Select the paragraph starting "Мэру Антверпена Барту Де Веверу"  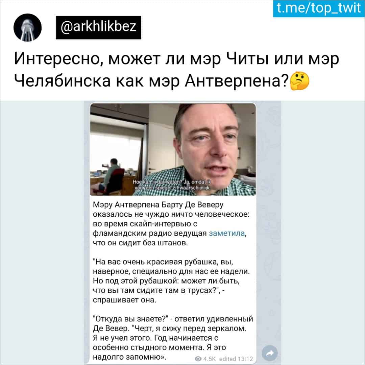[x=171, y=224]
